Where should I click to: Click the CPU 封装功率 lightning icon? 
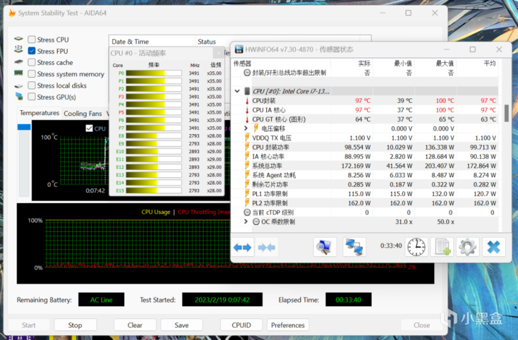(x=247, y=147)
